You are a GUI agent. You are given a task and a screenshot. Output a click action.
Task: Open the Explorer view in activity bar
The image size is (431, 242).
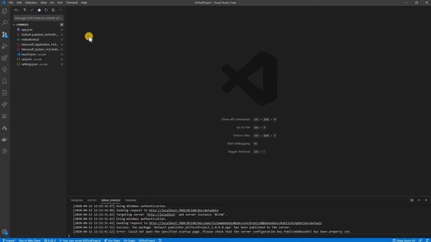pos(5,11)
